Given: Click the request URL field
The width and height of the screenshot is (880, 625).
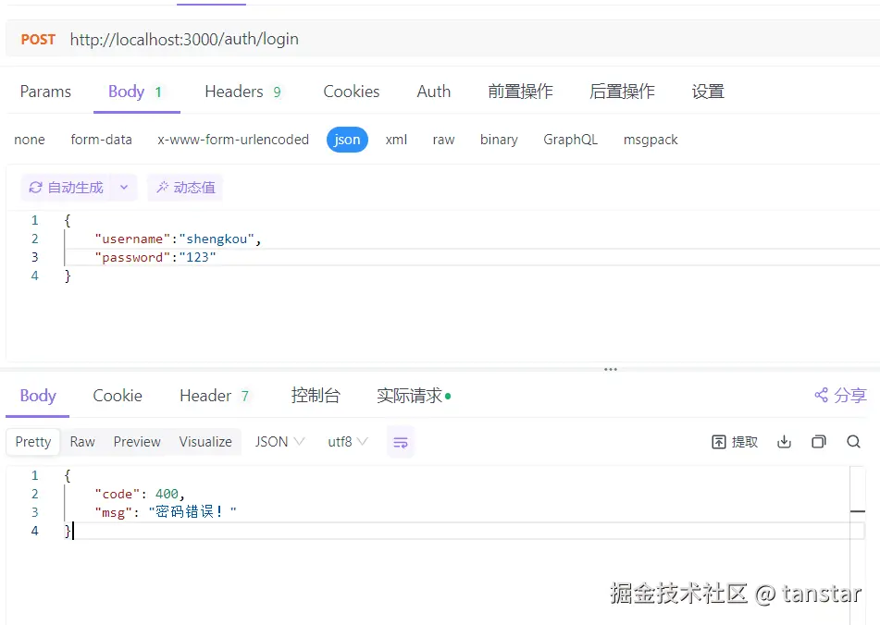Looking at the screenshot, I should [x=184, y=39].
